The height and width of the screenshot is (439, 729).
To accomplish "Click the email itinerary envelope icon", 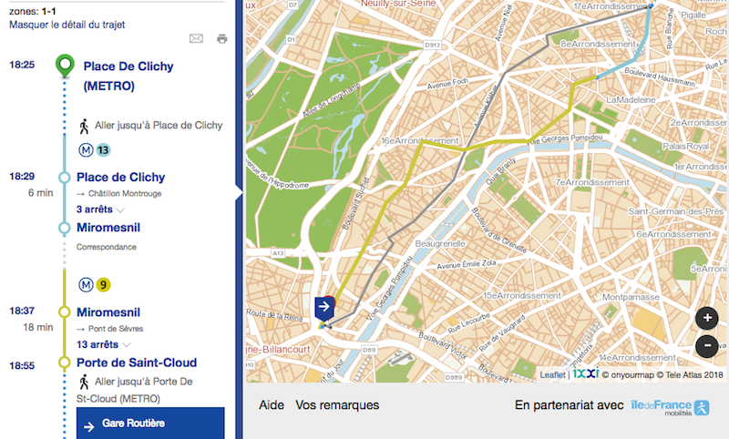I will coord(196,38).
